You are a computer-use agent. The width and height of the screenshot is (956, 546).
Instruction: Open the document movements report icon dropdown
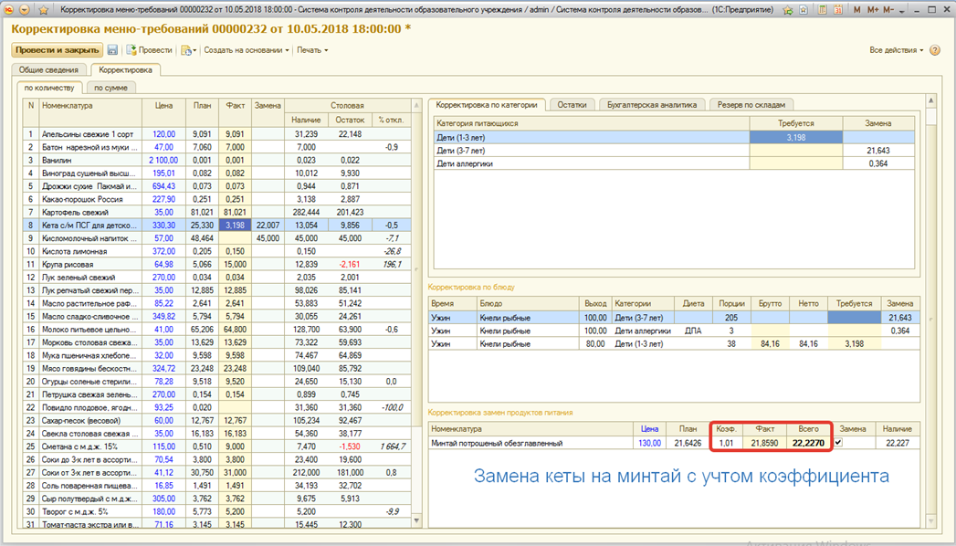[188, 50]
